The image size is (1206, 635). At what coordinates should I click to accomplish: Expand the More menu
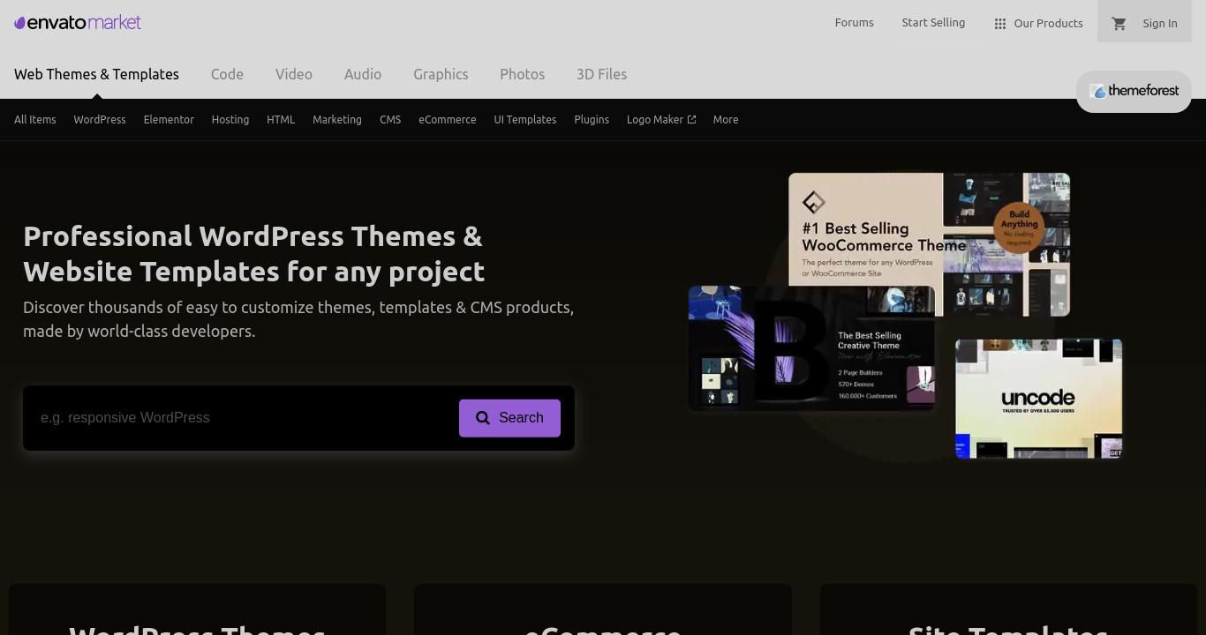726,120
